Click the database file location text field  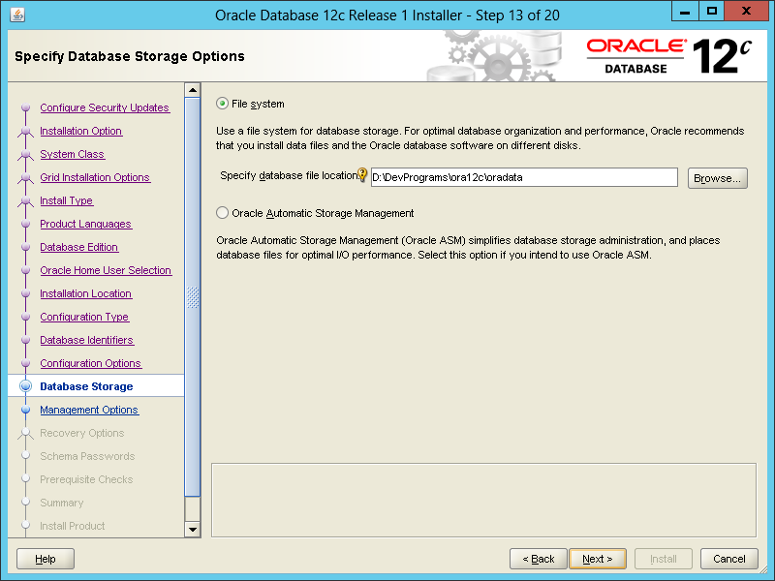524,177
